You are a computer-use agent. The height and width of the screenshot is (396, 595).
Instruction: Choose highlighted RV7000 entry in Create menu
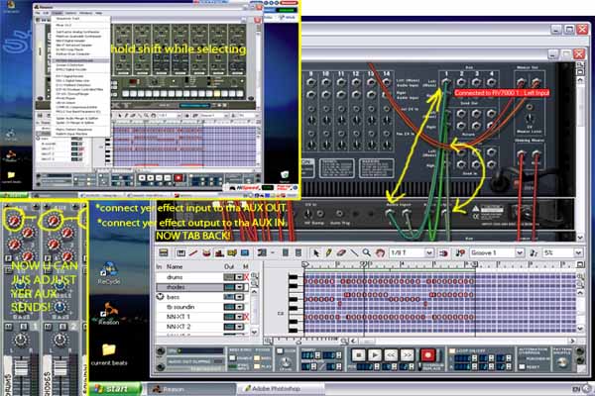80,60
